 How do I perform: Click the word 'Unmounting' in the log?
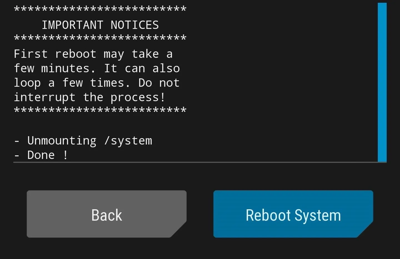(x=62, y=141)
